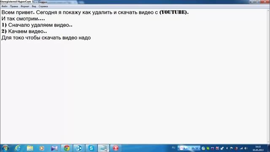Switch to Skype in the taskbar
Image resolution: width=270 pixels, height=152 pixels.
(91, 148)
